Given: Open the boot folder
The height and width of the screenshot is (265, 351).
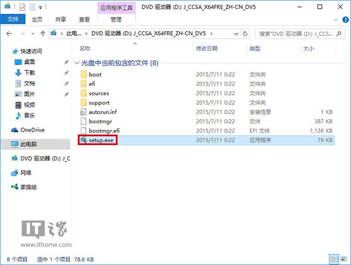Looking at the screenshot, I should point(95,74).
